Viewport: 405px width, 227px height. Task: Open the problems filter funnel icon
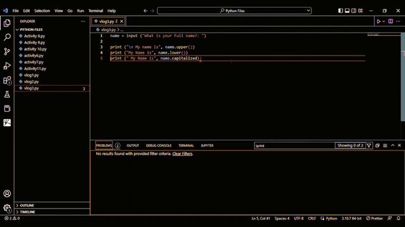369,146
